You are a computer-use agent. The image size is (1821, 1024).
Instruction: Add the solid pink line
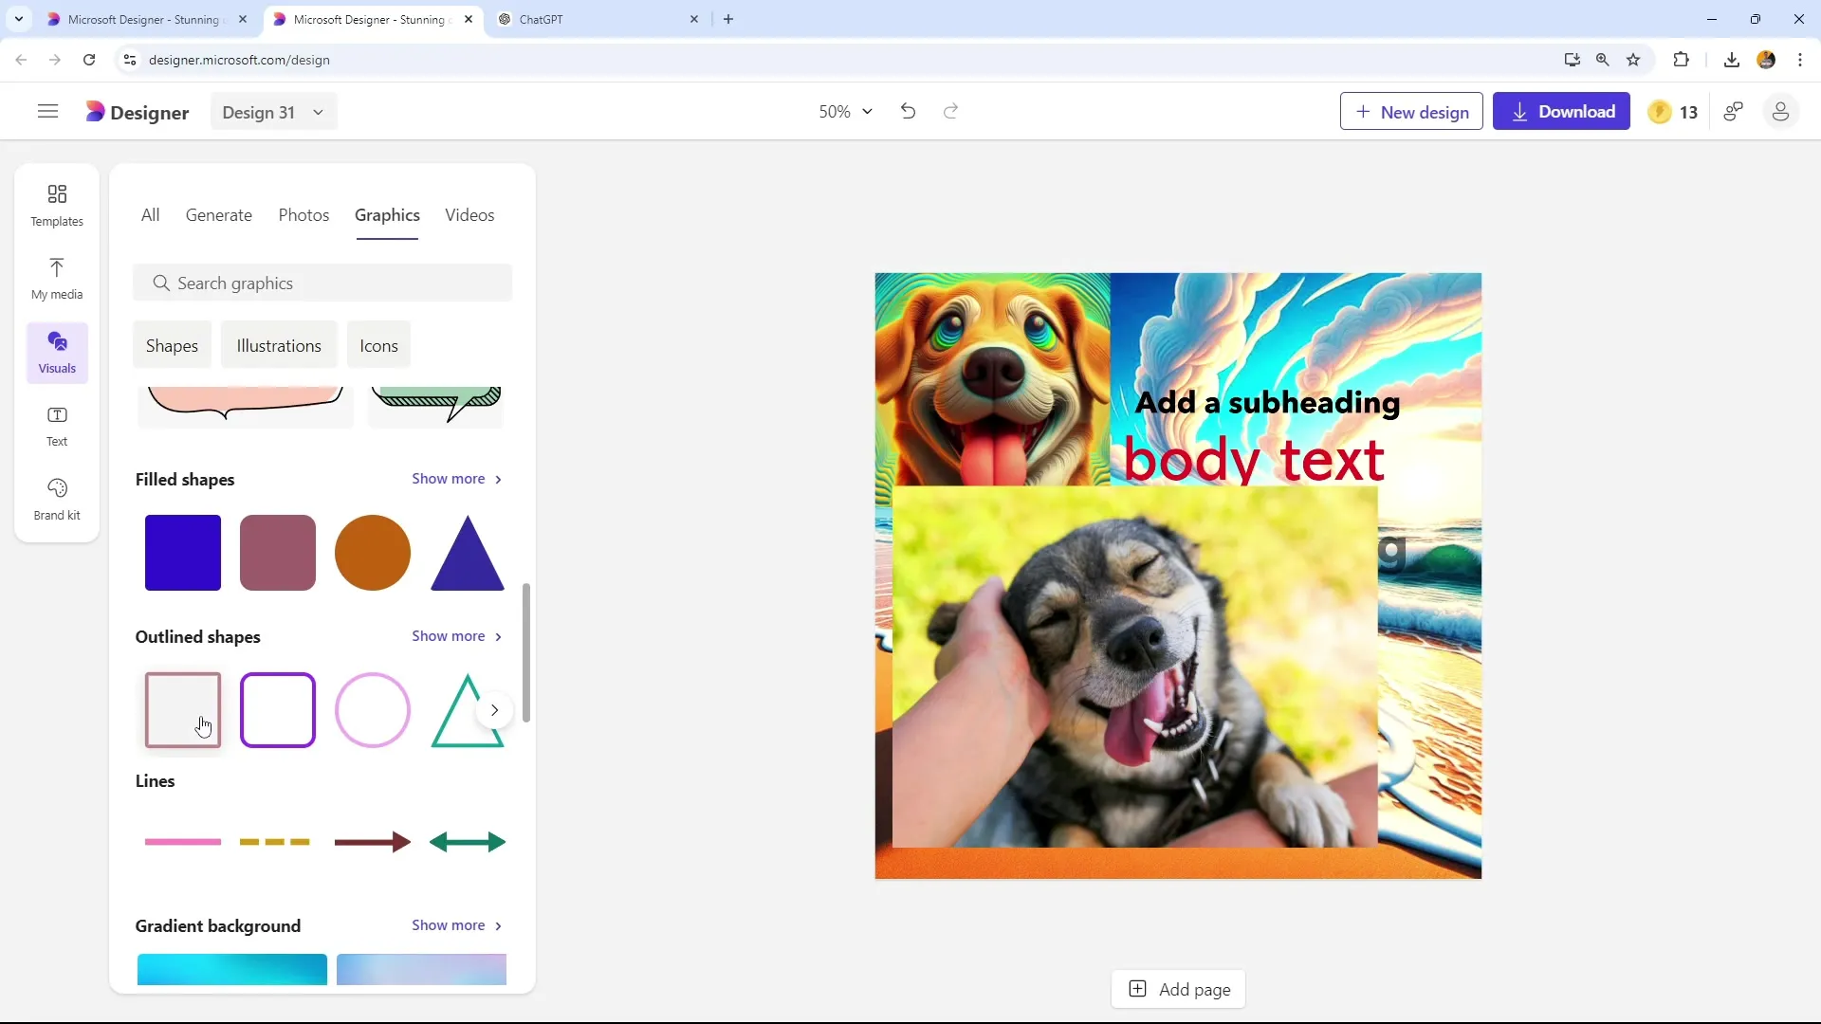coord(183,842)
